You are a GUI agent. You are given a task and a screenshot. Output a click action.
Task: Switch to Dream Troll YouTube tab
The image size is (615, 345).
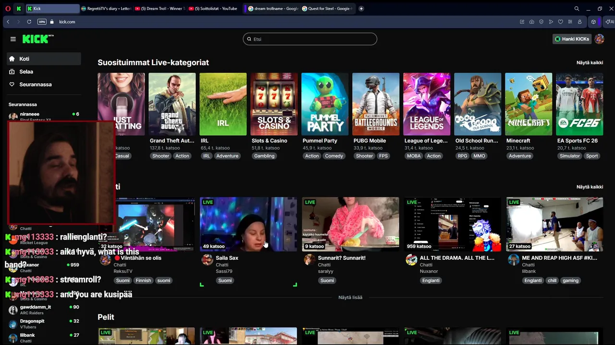(160, 9)
